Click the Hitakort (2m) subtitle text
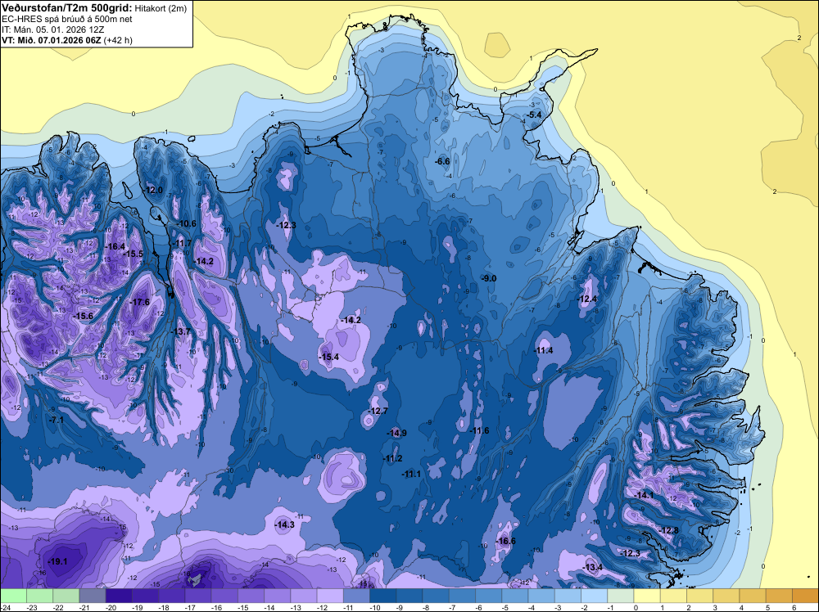819x612 pixels. pyautogui.click(x=161, y=8)
